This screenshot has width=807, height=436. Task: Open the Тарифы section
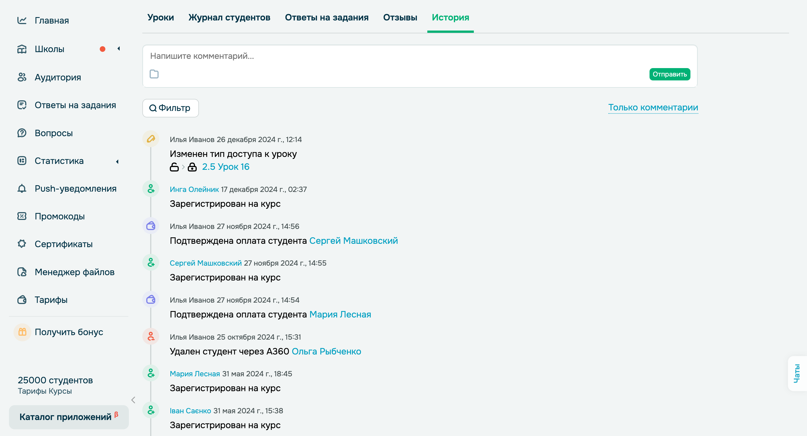tap(51, 300)
